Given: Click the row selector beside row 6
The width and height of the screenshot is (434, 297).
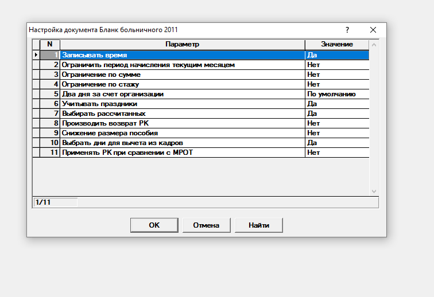Looking at the screenshot, I should click(36, 104).
